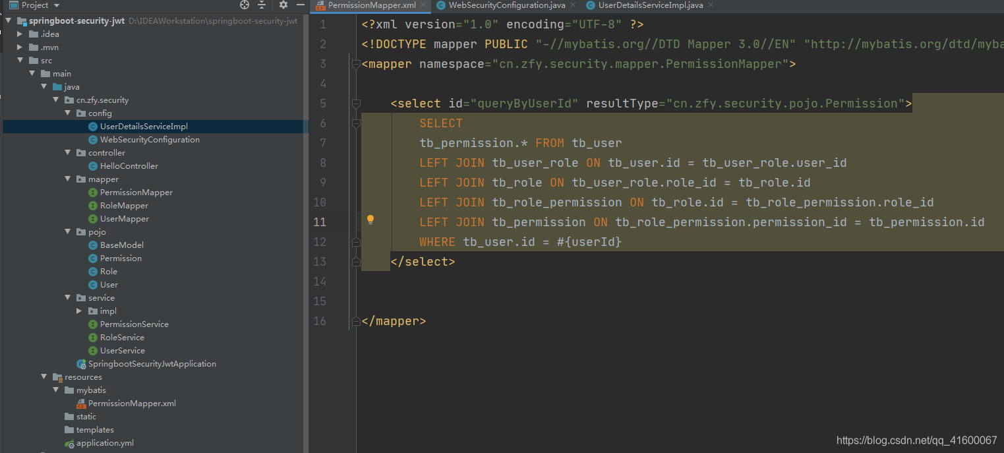Expand the .idea folder

(20, 34)
